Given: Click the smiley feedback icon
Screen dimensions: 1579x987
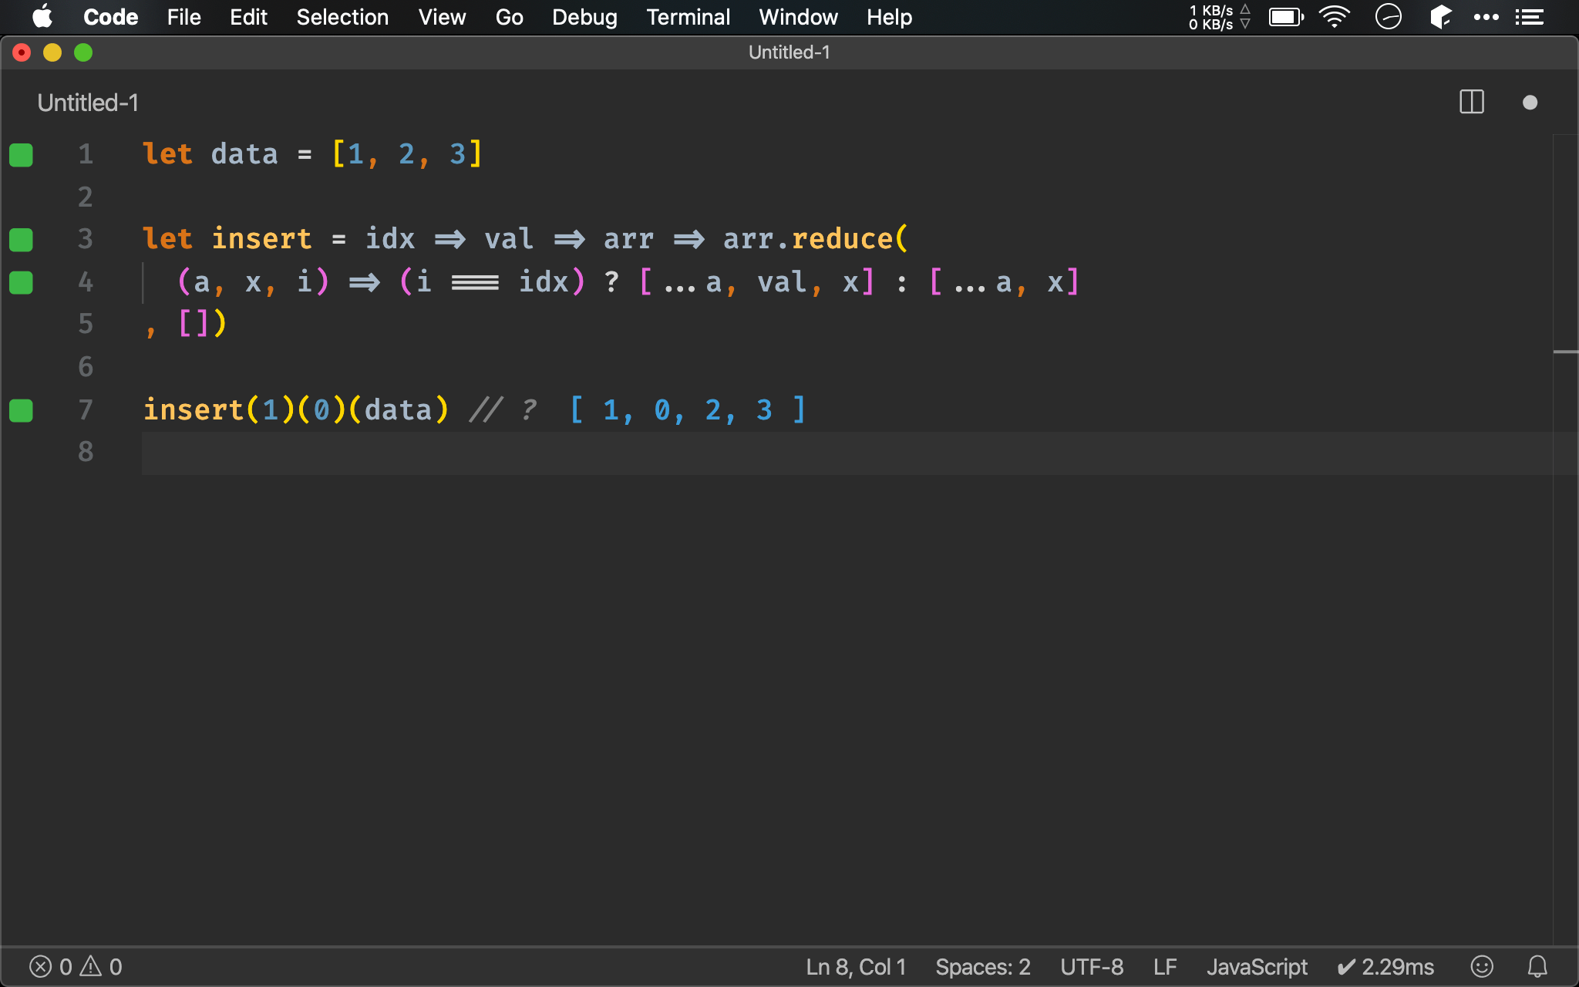Looking at the screenshot, I should (x=1482, y=966).
